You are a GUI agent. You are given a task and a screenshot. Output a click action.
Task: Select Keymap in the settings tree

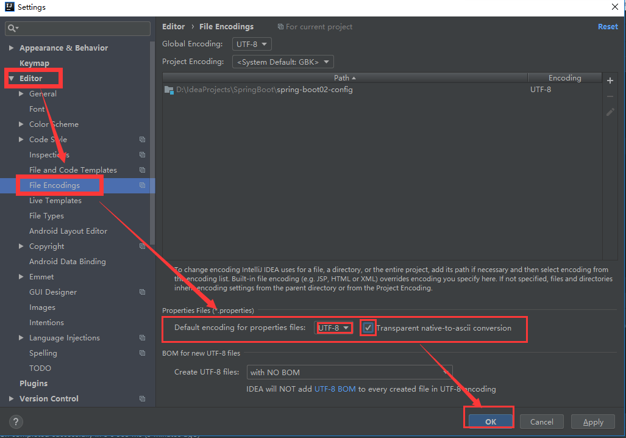point(34,63)
